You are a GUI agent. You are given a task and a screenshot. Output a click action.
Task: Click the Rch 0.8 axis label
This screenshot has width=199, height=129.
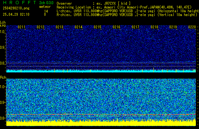point(3,118)
